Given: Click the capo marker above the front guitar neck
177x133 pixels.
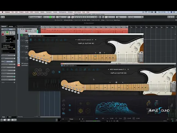Looking at the screenshot, I should tap(116, 82).
